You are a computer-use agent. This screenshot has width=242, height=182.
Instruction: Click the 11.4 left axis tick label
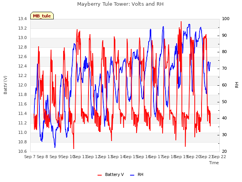(x=23, y=114)
